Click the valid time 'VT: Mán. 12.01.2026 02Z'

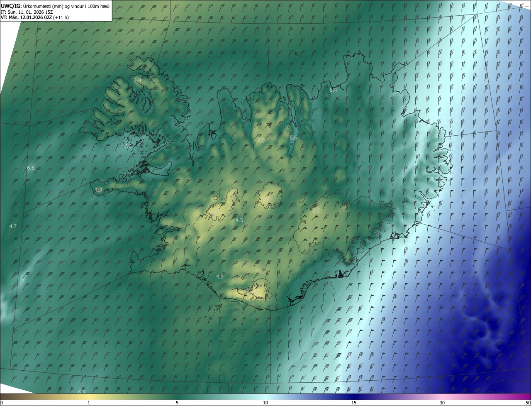tap(26, 17)
